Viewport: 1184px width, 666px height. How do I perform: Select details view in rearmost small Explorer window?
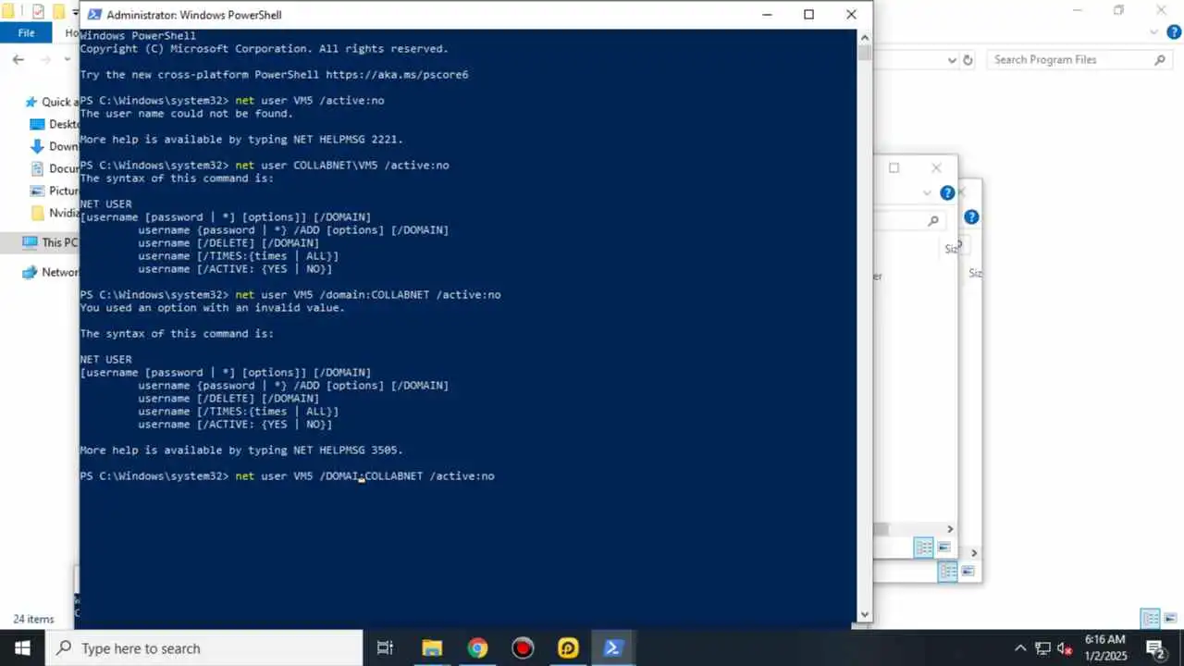[x=947, y=572]
